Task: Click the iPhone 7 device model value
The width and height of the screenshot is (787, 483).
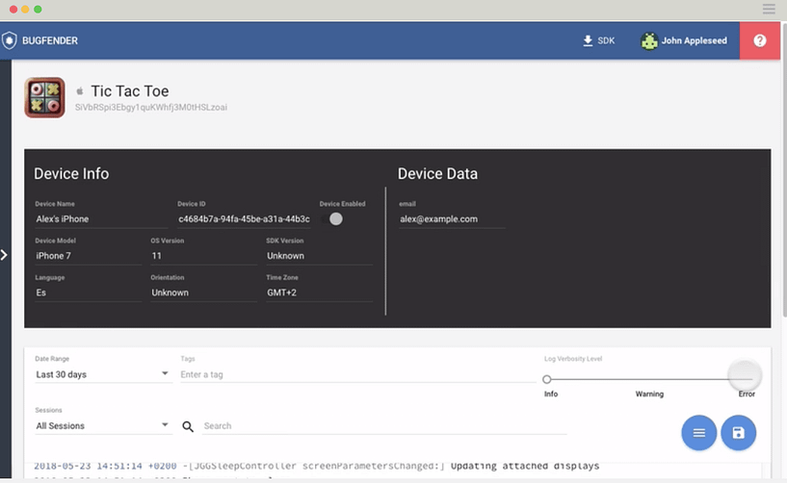Action: pos(89,256)
